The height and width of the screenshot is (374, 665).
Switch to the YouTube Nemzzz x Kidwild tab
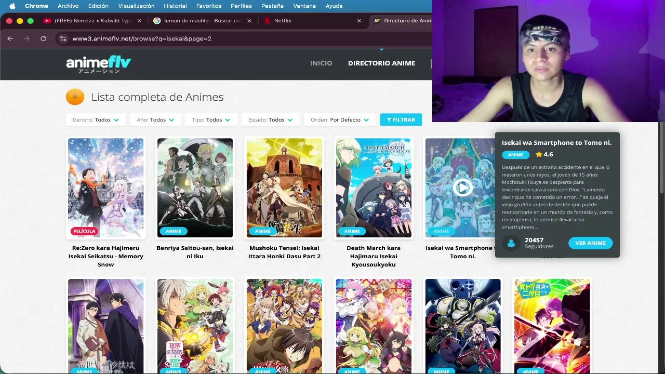(92, 21)
